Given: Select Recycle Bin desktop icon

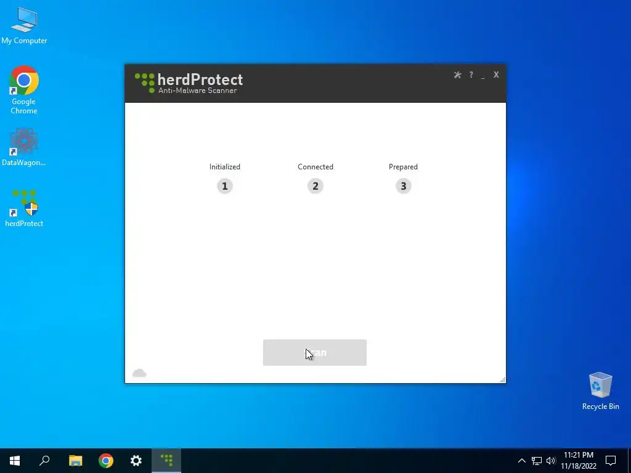Looking at the screenshot, I should (x=600, y=390).
